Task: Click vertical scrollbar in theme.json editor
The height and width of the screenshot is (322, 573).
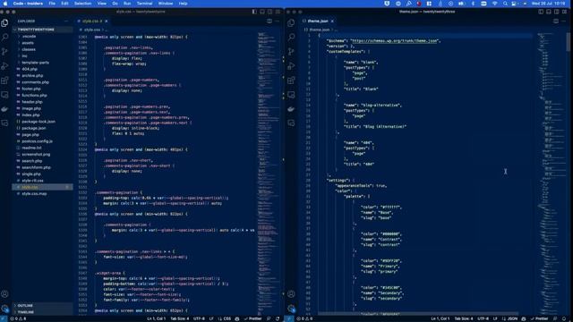Action: click(x=569, y=42)
